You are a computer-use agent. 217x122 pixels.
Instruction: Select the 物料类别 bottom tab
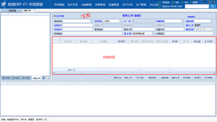point(6,78)
